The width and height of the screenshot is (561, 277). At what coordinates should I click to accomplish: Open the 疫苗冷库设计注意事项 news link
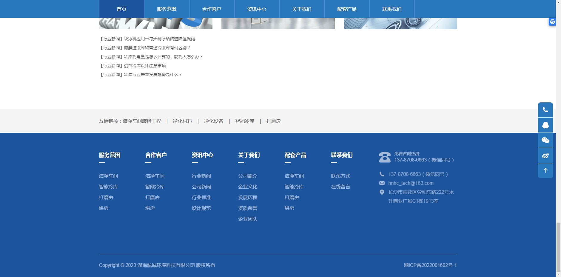(145, 66)
